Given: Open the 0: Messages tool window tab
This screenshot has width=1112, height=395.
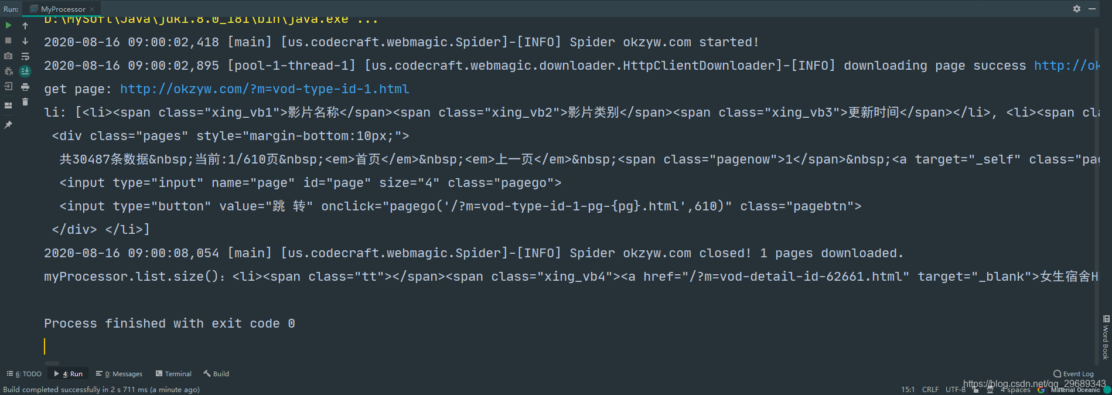Looking at the screenshot, I should tap(120, 374).
